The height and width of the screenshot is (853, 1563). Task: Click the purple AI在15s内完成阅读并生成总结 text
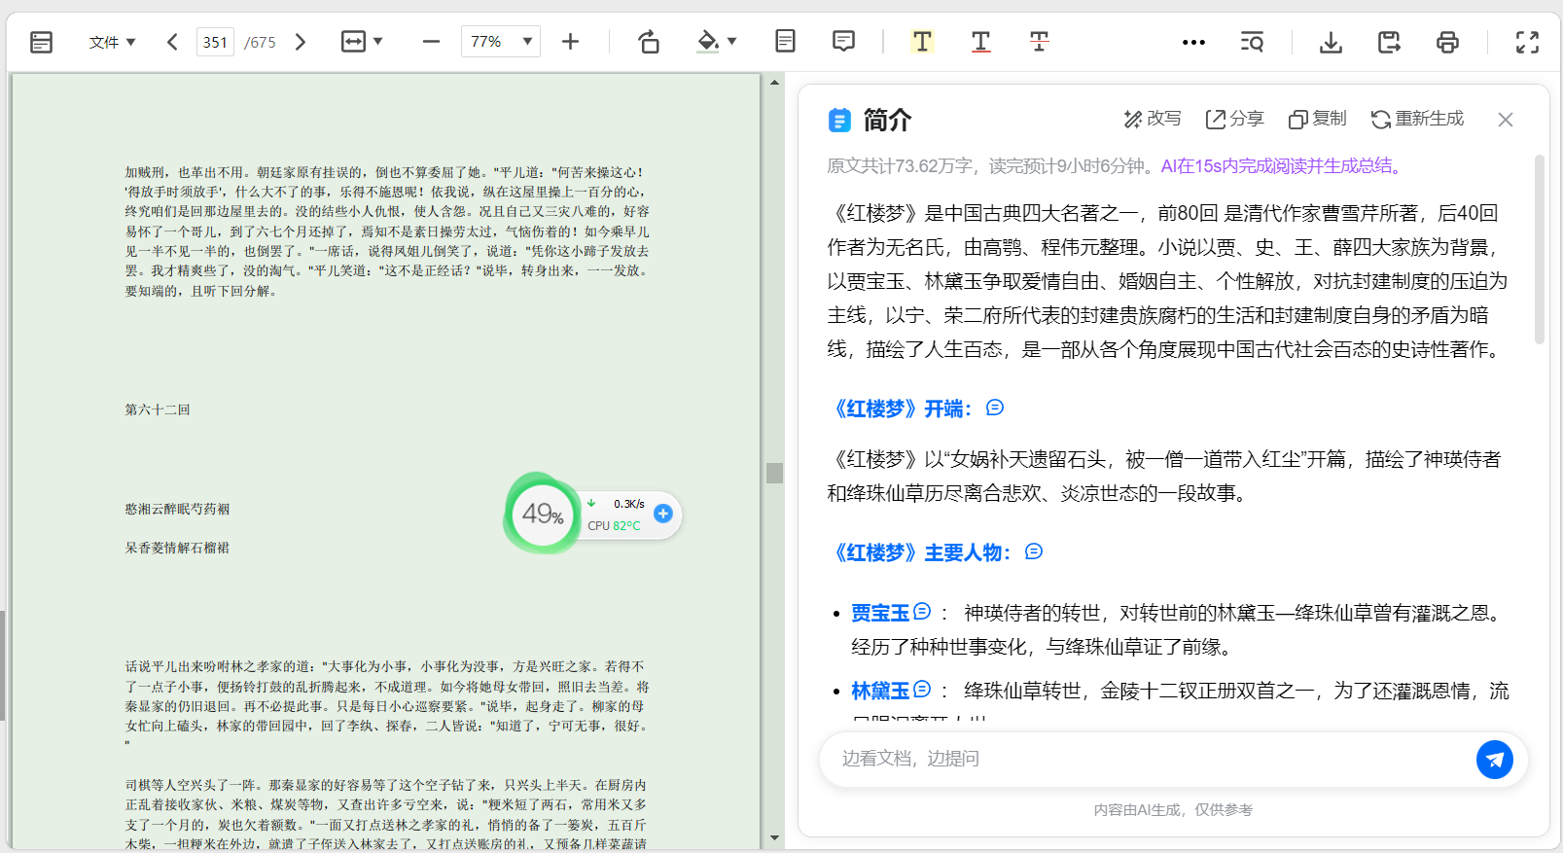1284,166
